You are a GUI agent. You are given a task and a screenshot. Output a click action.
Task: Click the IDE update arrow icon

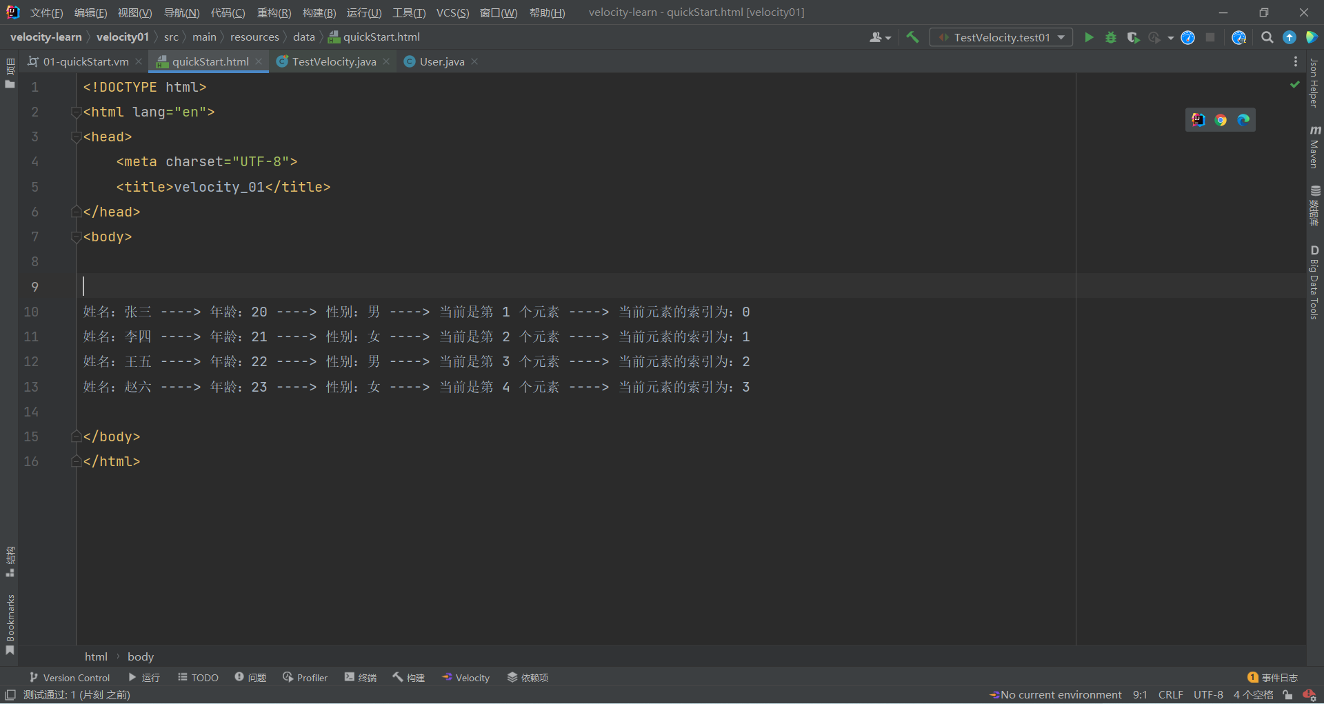pyautogui.click(x=1290, y=37)
